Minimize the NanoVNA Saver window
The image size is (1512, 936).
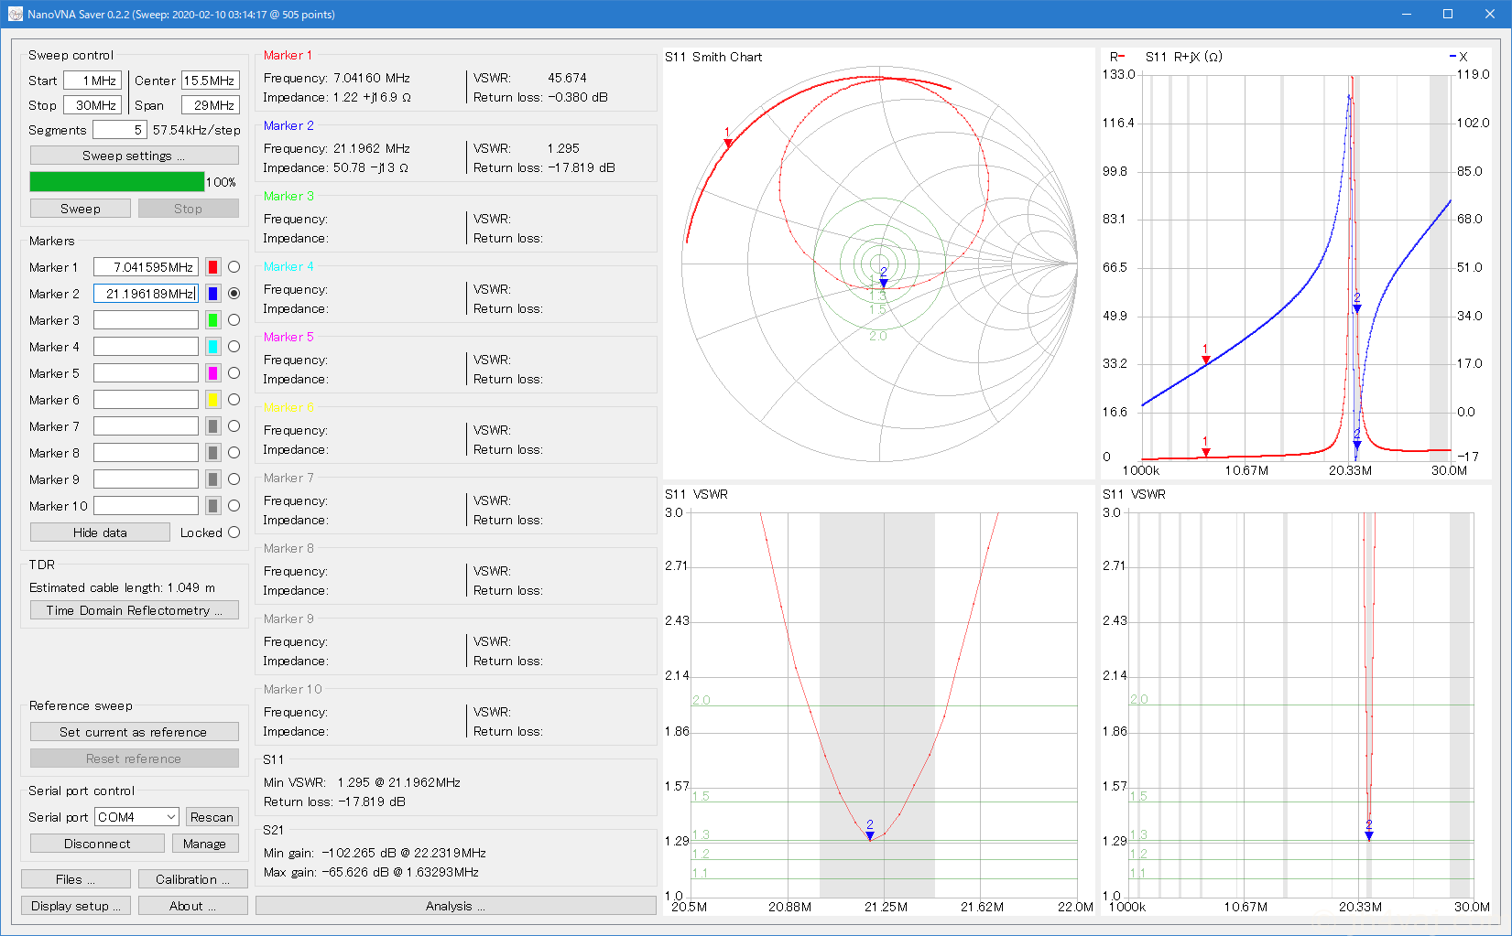coord(1406,14)
